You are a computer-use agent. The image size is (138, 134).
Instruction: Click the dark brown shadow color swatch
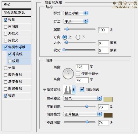click(x=108, y=115)
